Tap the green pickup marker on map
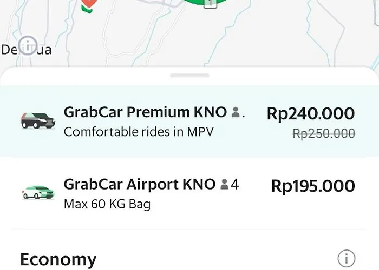The width and height of the screenshot is (379, 270). [x=205, y=3]
